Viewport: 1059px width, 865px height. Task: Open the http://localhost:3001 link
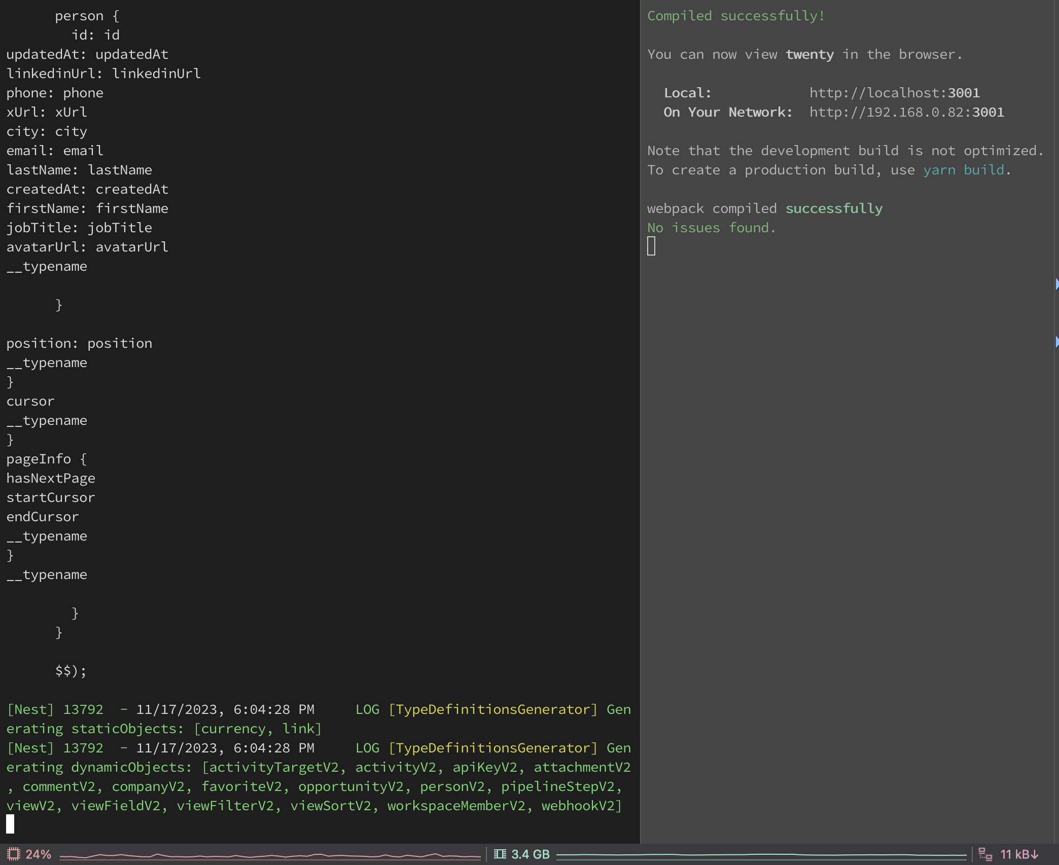point(895,92)
